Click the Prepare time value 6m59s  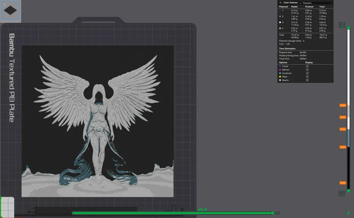coord(303,53)
